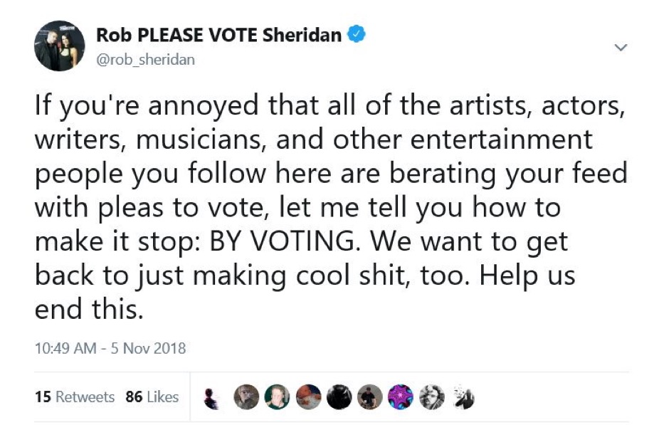Open the Rob PLEASE VOTE Sheridan name link
This screenshot has height=425, width=664.
218,35
